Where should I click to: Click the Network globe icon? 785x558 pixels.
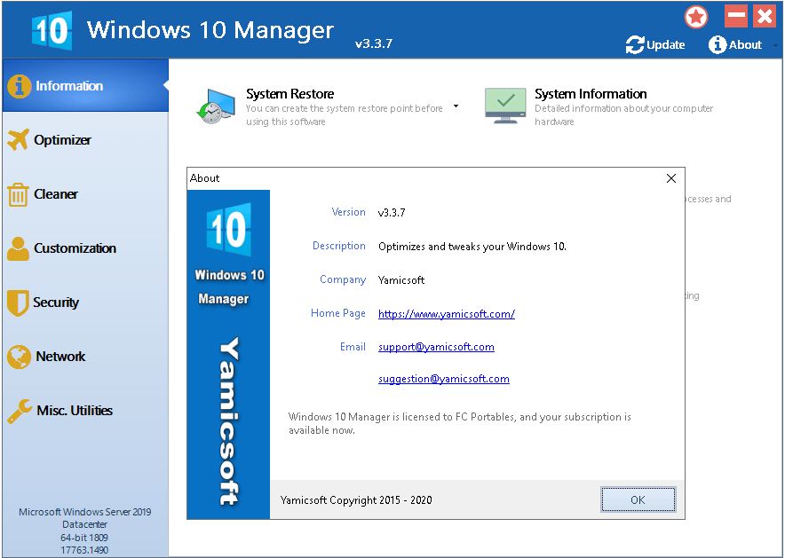tap(19, 357)
